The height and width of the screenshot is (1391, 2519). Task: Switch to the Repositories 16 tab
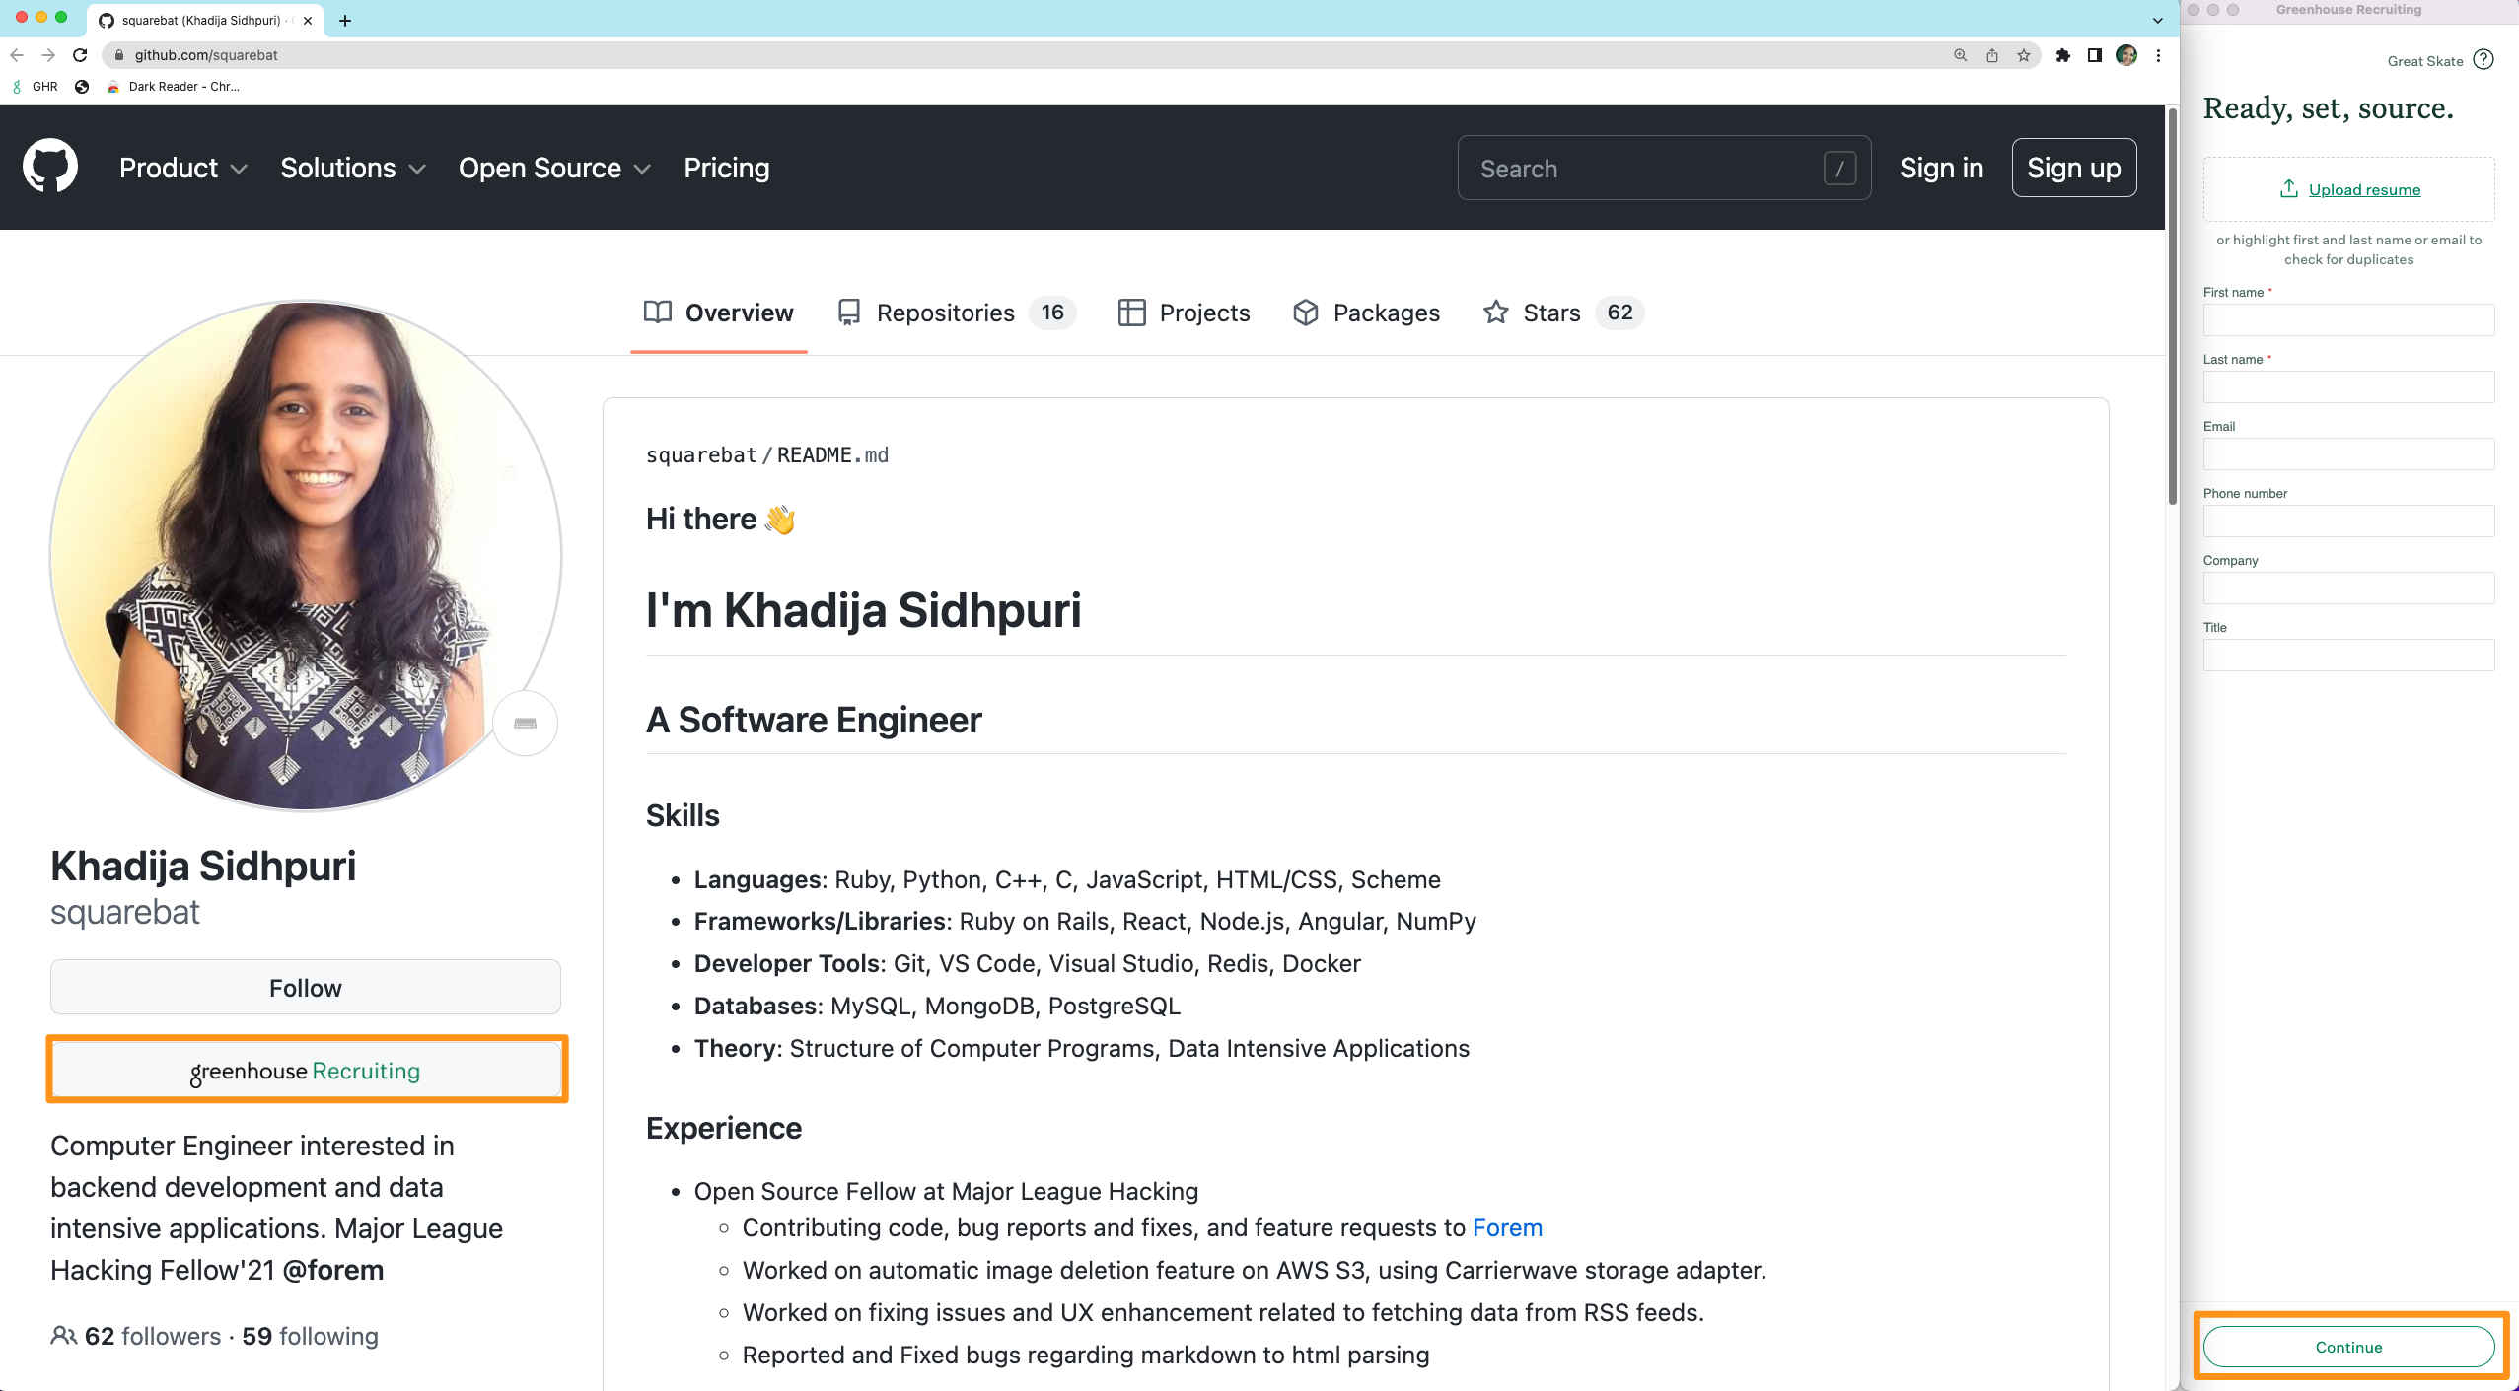tap(951, 312)
